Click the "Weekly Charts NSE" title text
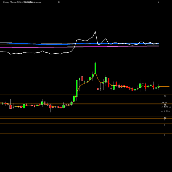Viewport: 172px width, 172px height. pos(12,2)
